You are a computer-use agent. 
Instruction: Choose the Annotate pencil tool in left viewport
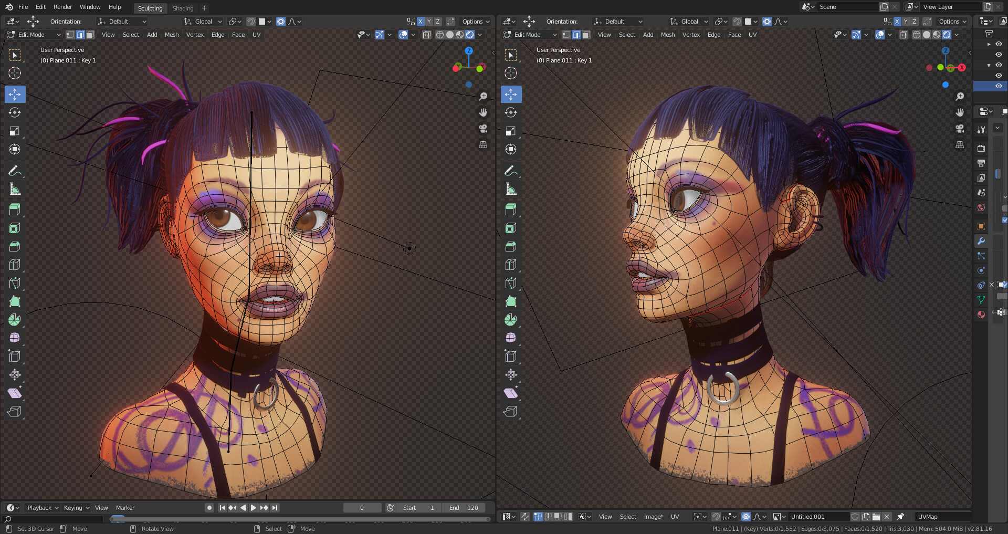coord(15,171)
